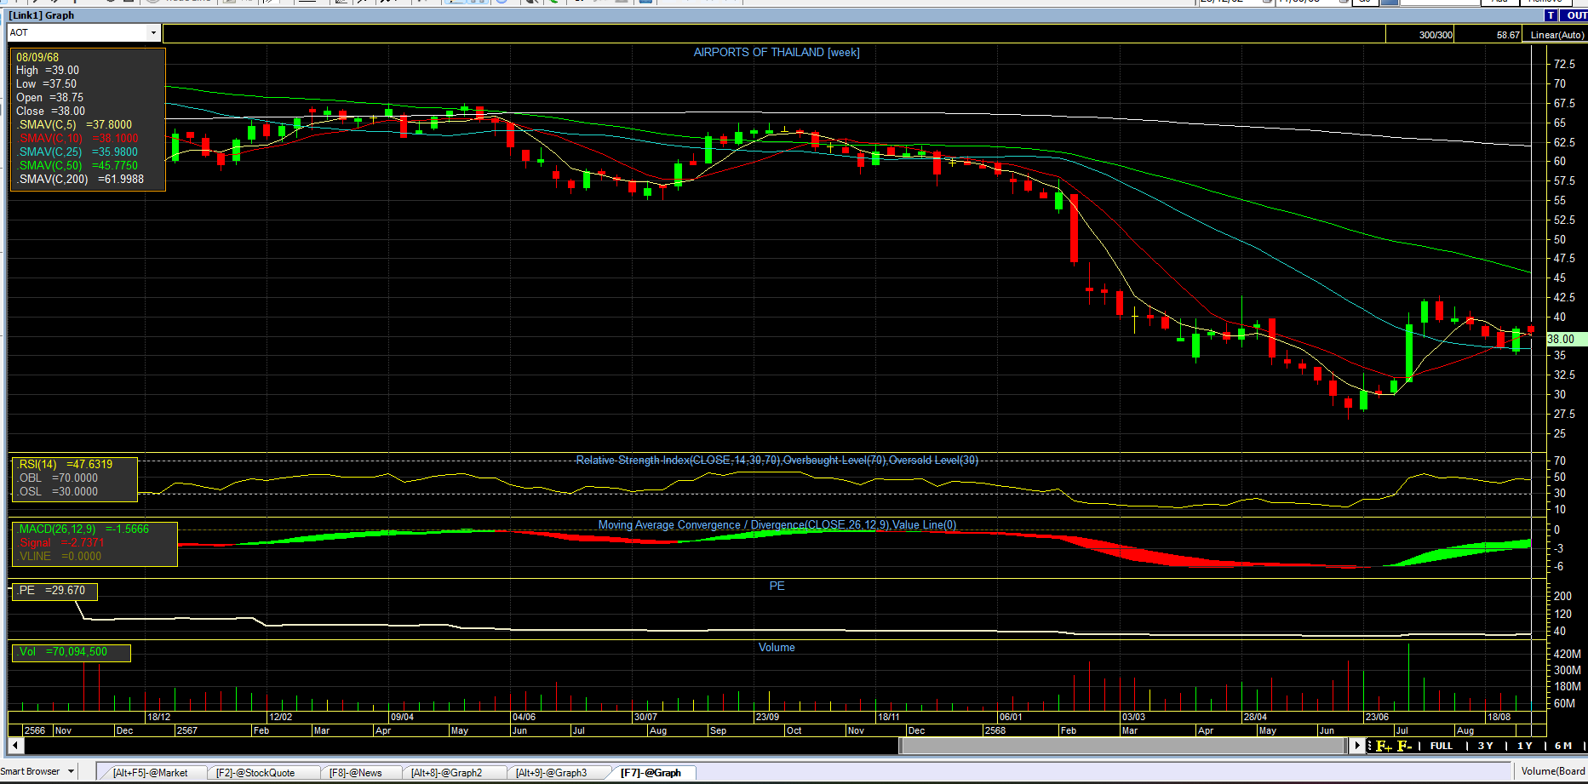Click the Relative Strength Index panel title
Screen dimensions: 1588x784
(x=777, y=460)
